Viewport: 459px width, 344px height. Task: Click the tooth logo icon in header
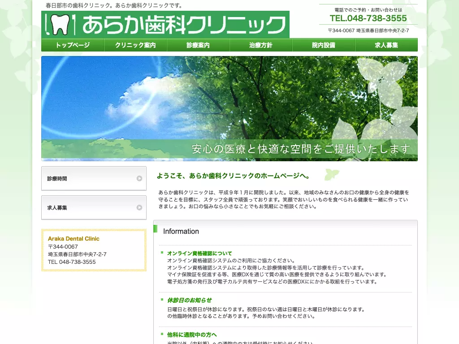click(61, 25)
